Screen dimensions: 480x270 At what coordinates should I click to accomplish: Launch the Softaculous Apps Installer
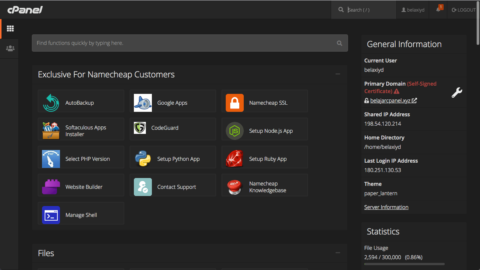point(81,129)
